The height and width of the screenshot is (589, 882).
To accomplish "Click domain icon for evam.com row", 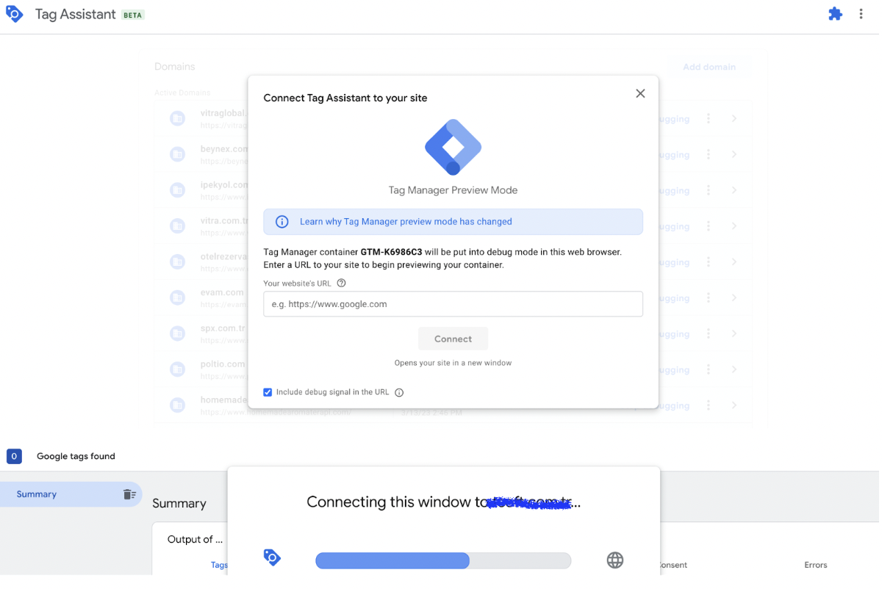I will click(177, 297).
